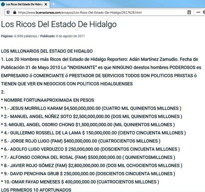Click the tracking protection shield icon
This screenshot has height=192, width=205.
(x=8, y=12)
